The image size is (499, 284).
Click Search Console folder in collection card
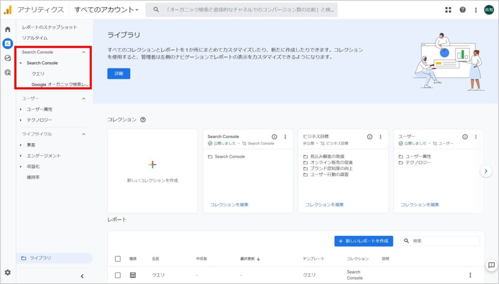[x=226, y=156]
